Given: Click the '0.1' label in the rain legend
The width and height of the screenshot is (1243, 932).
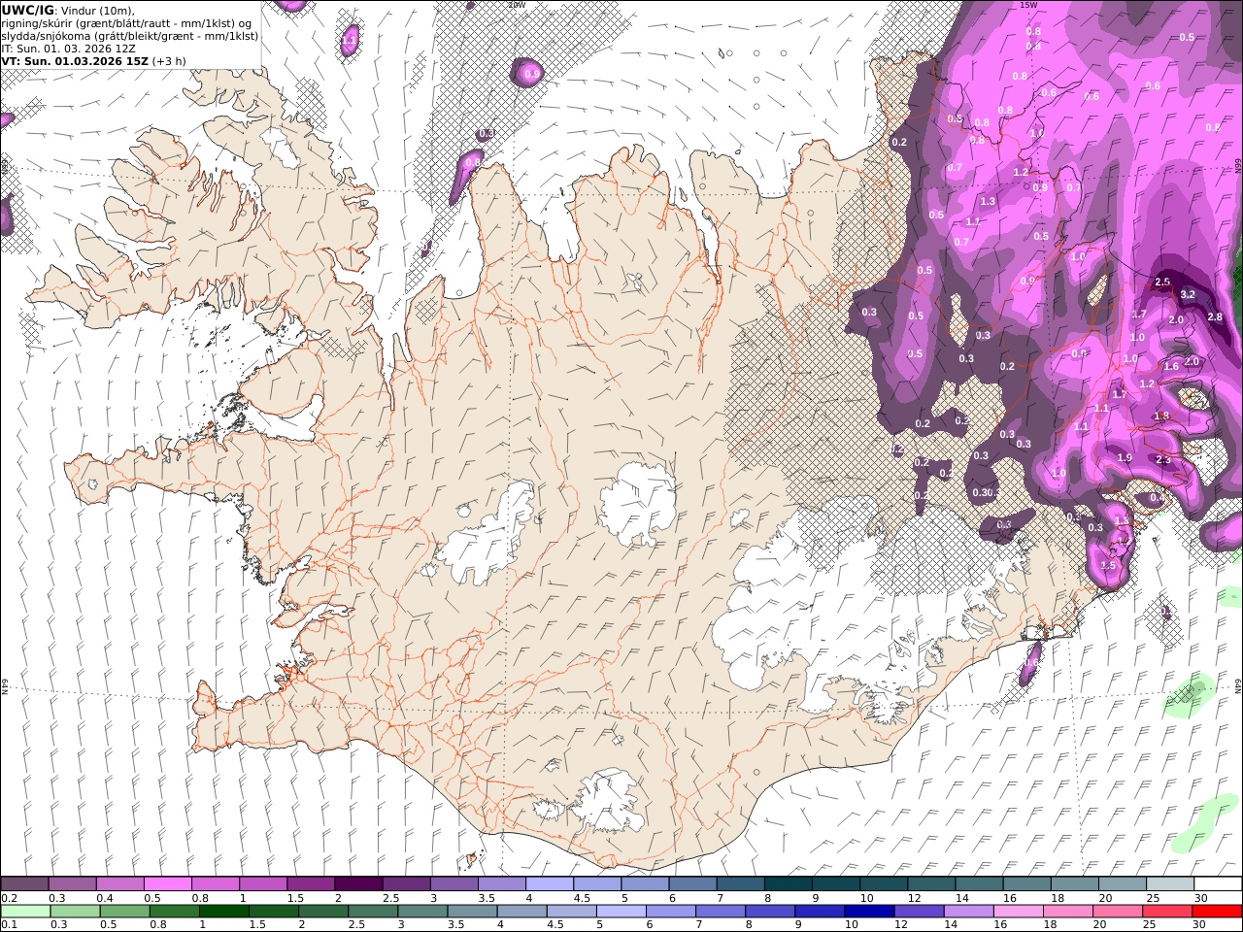Looking at the screenshot, I should [x=9, y=925].
